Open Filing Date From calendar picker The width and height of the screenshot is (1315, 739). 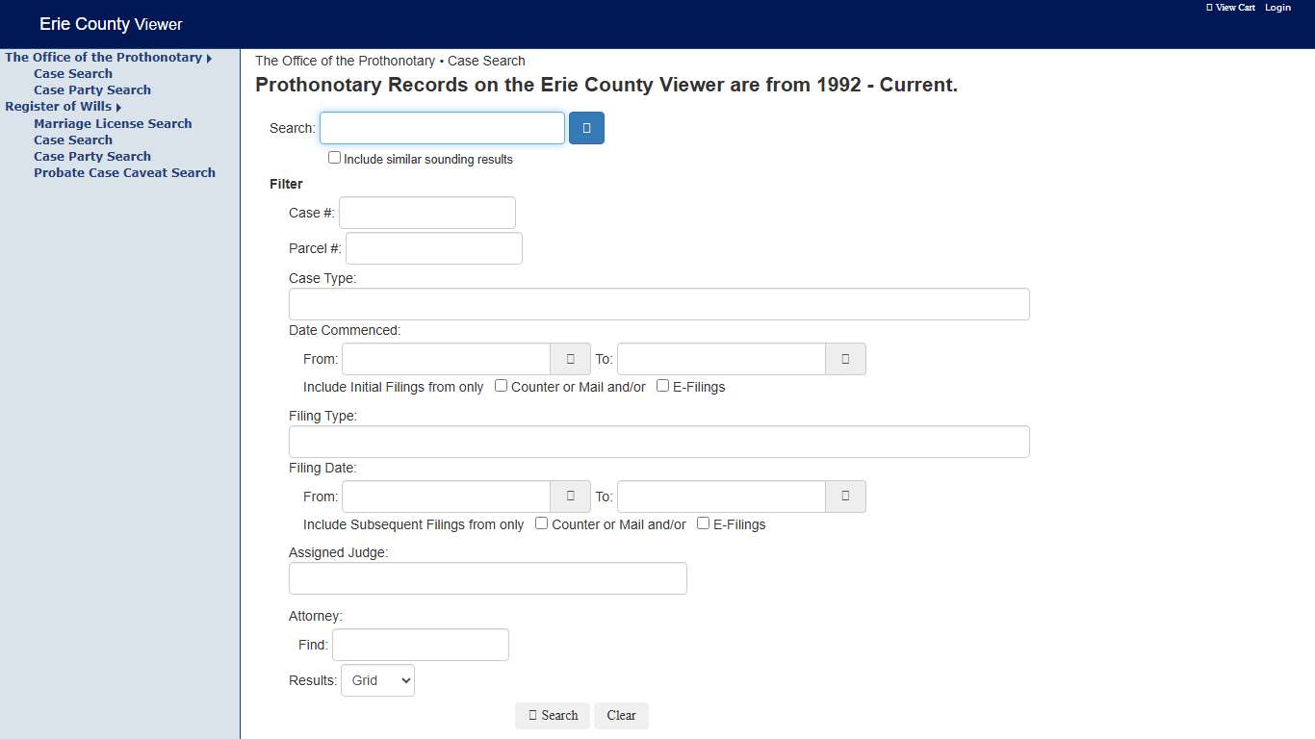(570, 497)
